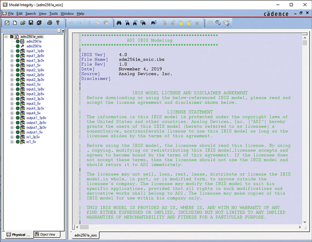Toggle green status circle beside io1_5v
312x242 pixels.
click(x=18, y=142)
